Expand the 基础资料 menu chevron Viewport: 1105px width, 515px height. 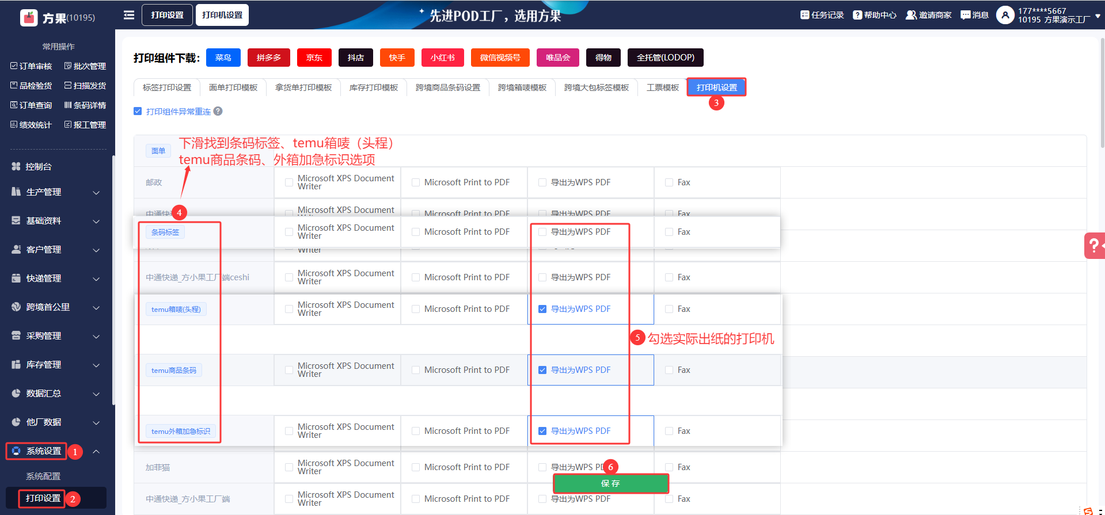(96, 221)
